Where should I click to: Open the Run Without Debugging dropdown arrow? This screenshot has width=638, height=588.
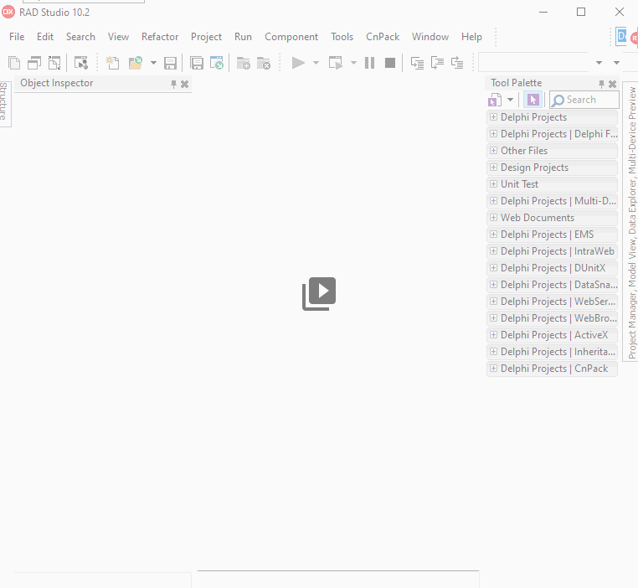coord(353,63)
